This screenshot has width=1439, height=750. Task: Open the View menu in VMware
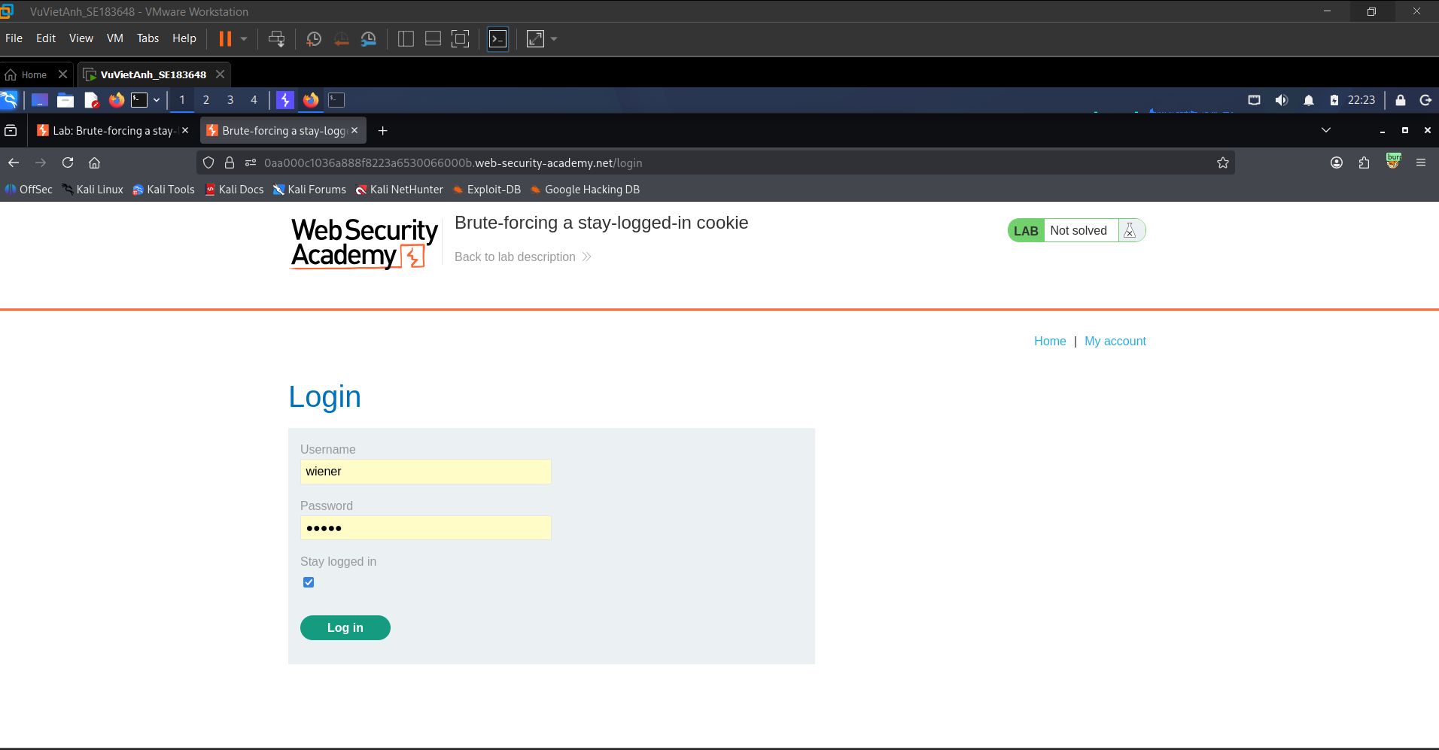point(81,38)
